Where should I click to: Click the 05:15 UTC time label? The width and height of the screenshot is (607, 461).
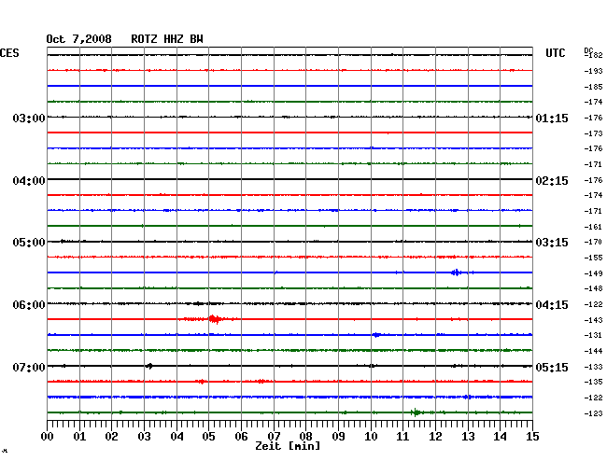tap(552, 367)
